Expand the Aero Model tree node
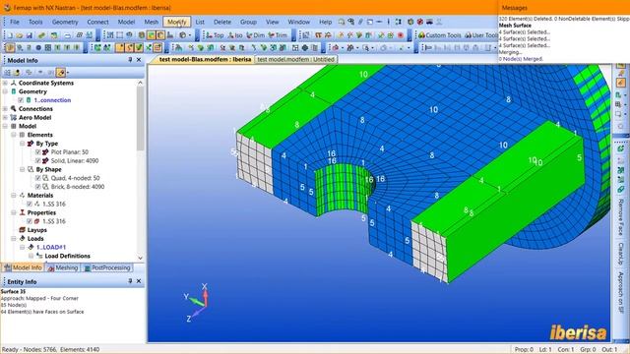Image resolution: width=630 pixels, height=354 pixels. [5, 118]
